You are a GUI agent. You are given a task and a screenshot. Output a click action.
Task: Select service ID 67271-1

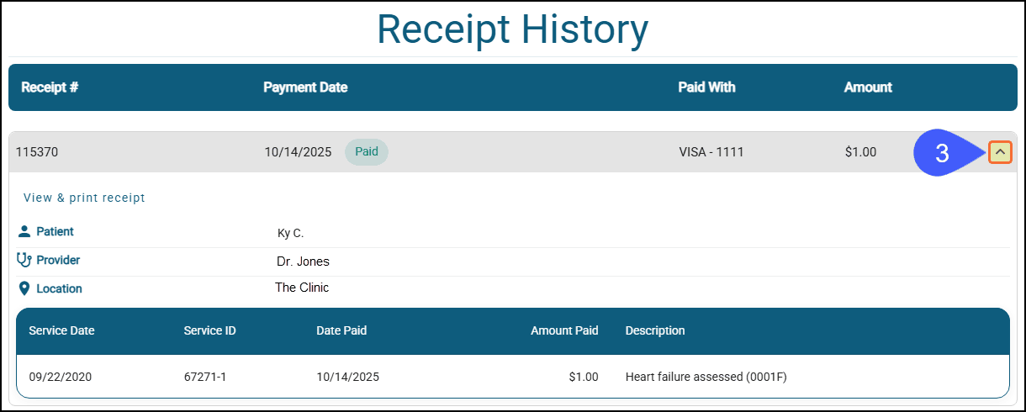click(205, 377)
